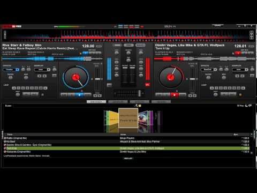Click left deck sampler volume knob
257x193 pixels.
tap(55, 70)
